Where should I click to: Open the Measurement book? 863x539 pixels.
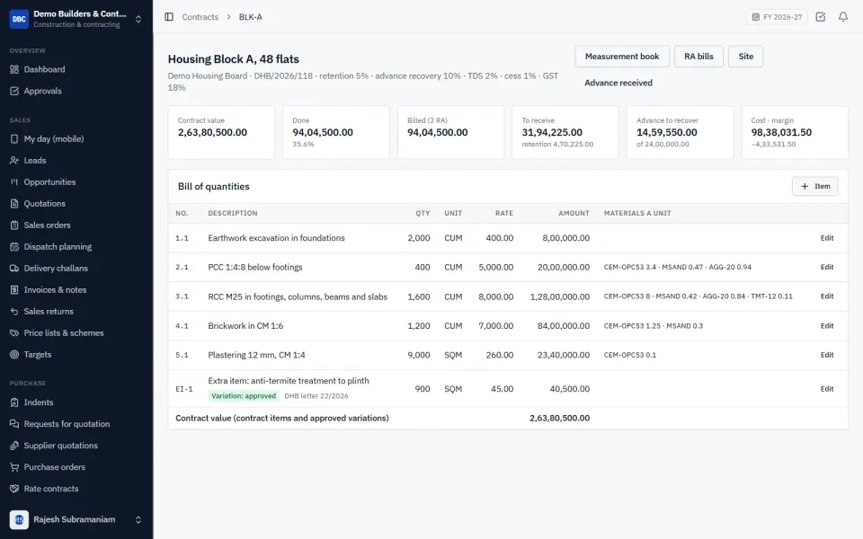tap(622, 57)
